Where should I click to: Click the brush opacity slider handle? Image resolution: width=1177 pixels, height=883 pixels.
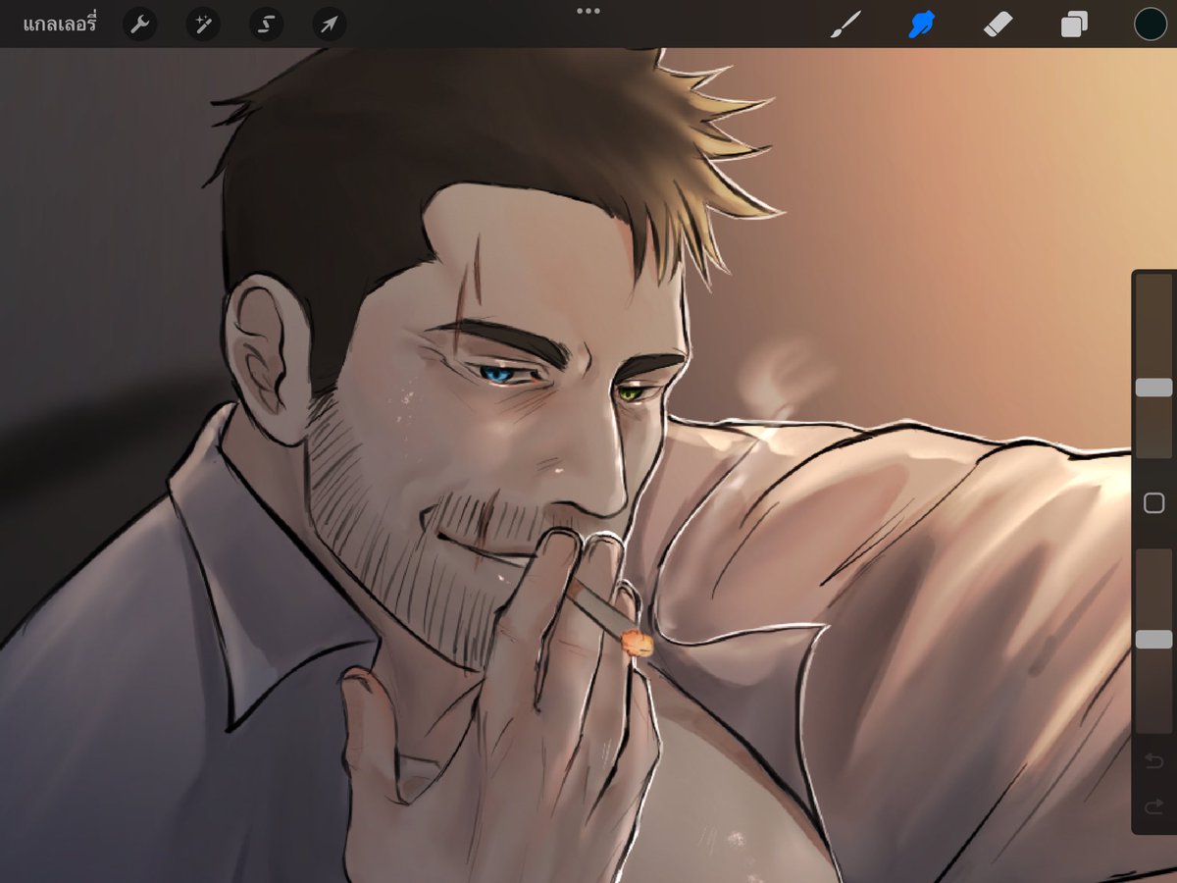[1153, 640]
